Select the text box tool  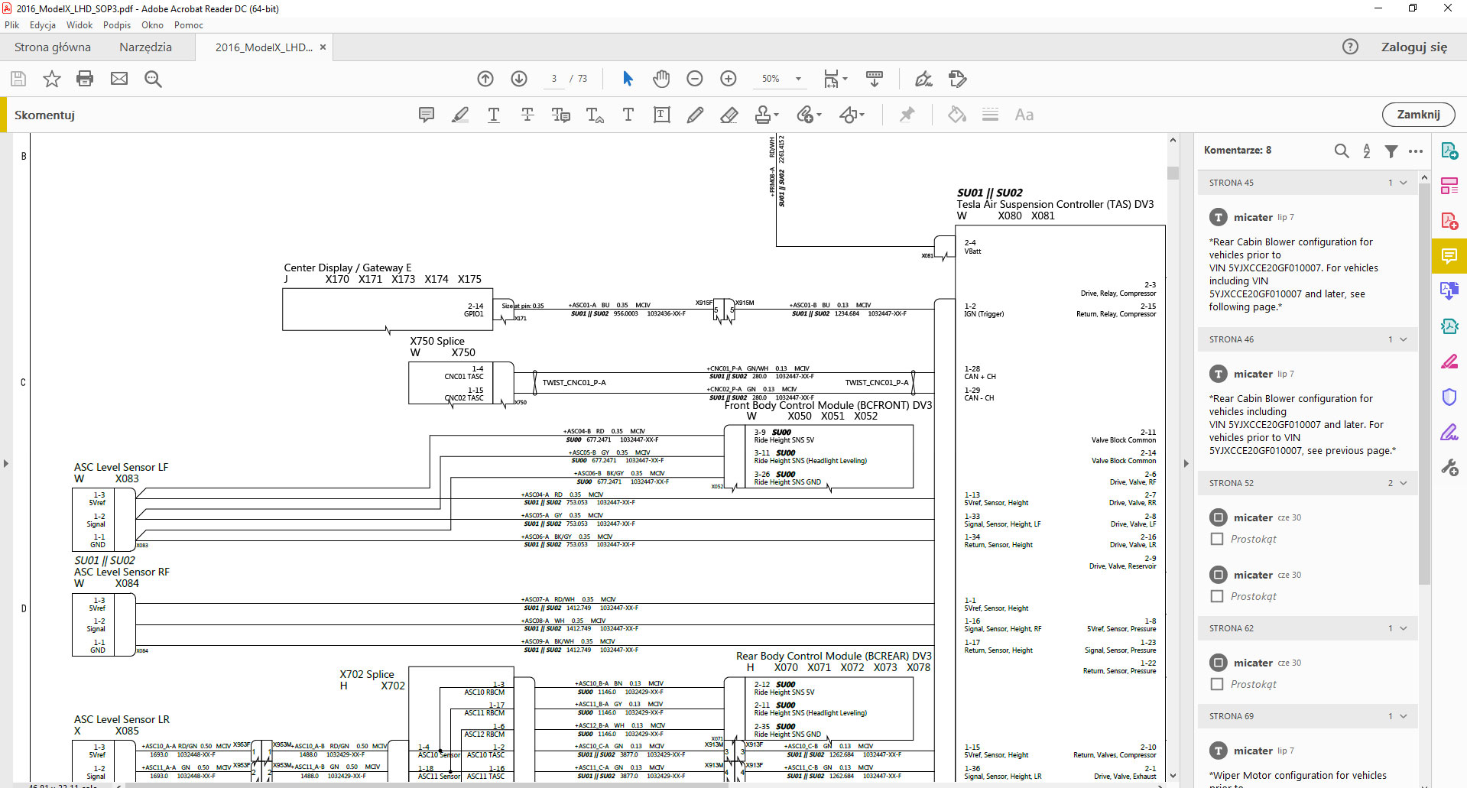662,115
